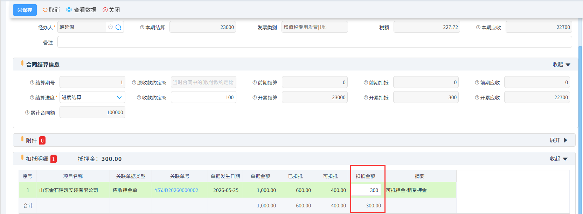Click the 单据发生日期 column header
This screenshot has height=214, width=583.
225,176
